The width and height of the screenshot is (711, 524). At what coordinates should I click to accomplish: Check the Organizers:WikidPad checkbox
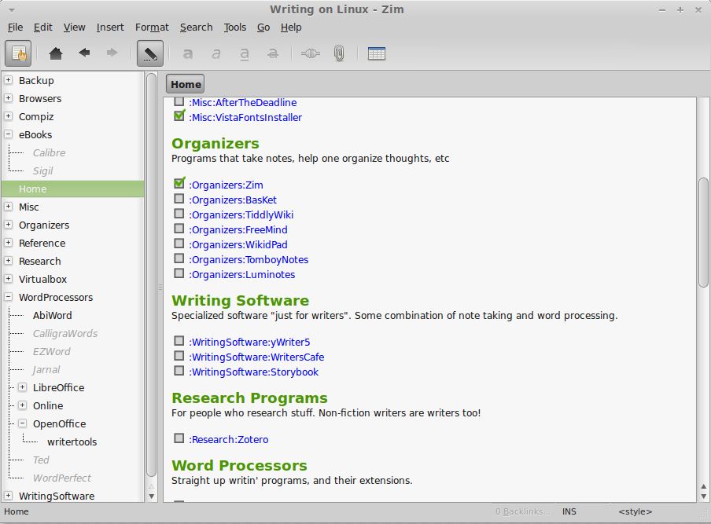click(179, 244)
